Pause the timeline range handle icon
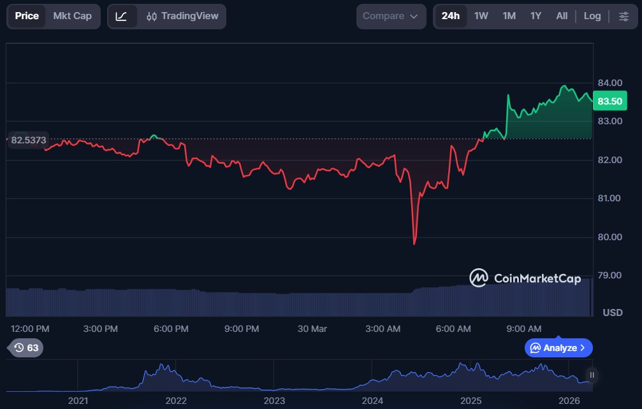 coord(592,375)
